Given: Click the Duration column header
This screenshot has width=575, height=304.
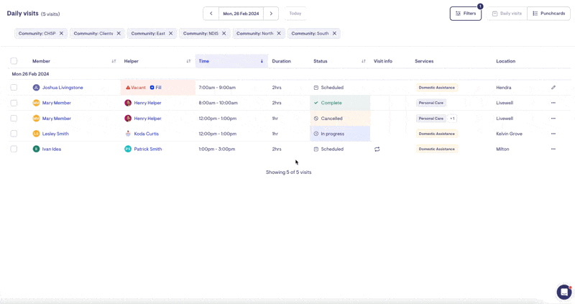Looking at the screenshot, I should 281,61.
